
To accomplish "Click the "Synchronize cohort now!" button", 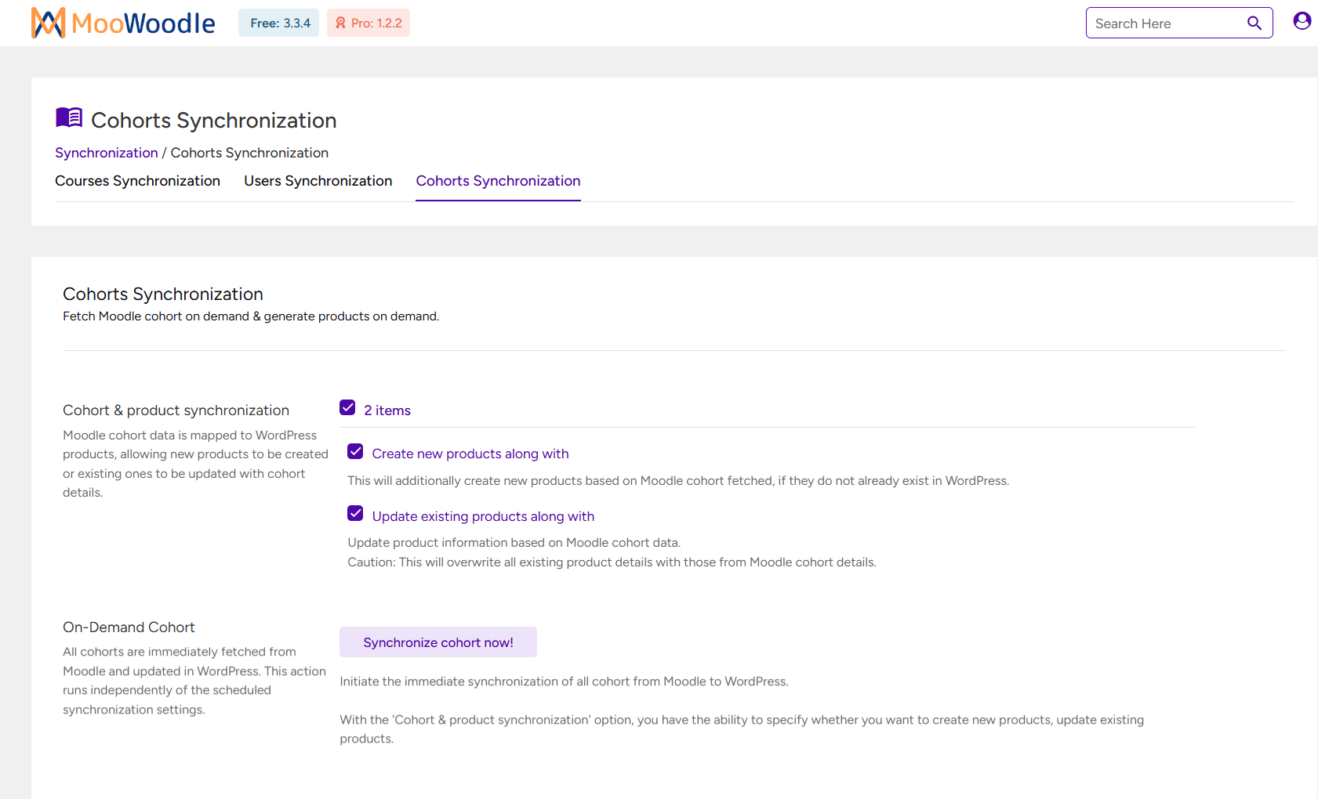I will [438, 642].
